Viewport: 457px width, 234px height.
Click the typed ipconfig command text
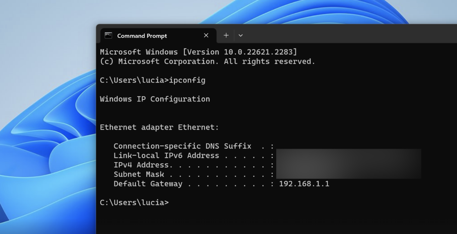[187, 80]
